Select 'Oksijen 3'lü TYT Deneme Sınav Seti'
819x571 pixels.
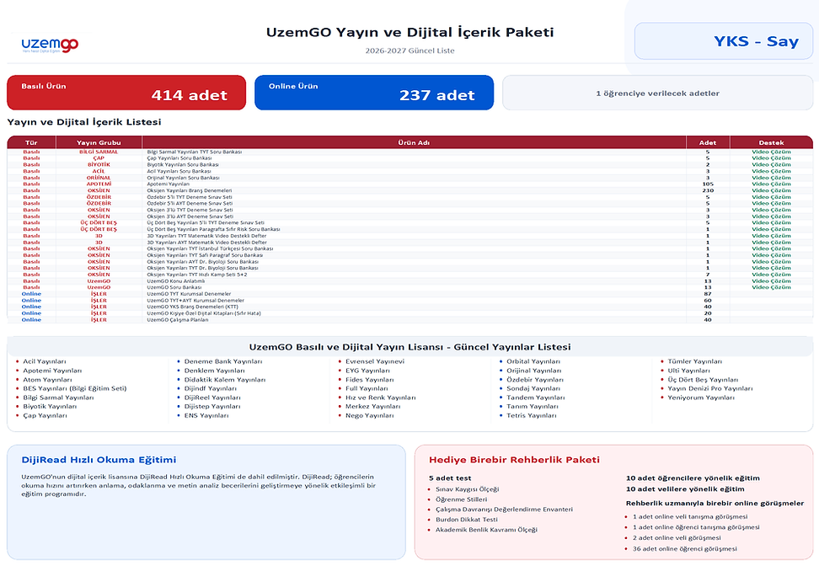coord(410,210)
